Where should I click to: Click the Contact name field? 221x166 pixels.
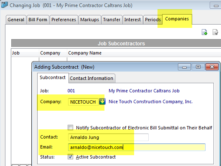(x=108, y=137)
